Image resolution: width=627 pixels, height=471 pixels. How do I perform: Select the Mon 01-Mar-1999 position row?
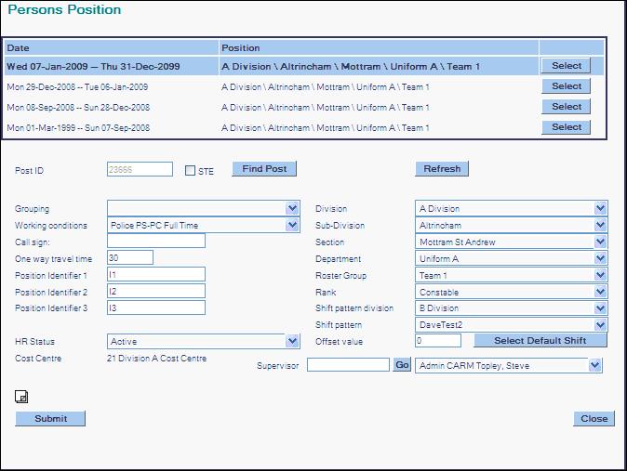click(x=566, y=127)
